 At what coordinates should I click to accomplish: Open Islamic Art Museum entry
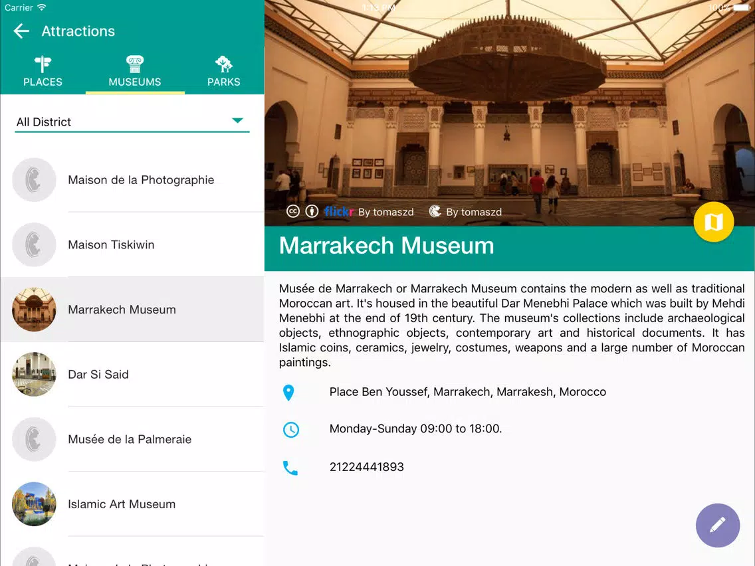tap(132, 504)
